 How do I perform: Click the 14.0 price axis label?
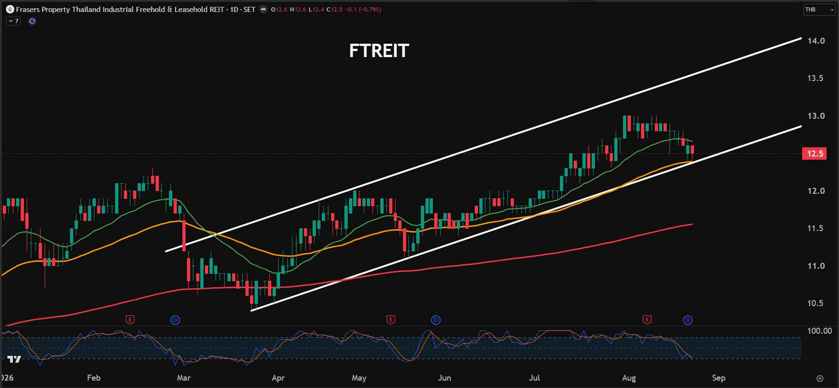816,41
